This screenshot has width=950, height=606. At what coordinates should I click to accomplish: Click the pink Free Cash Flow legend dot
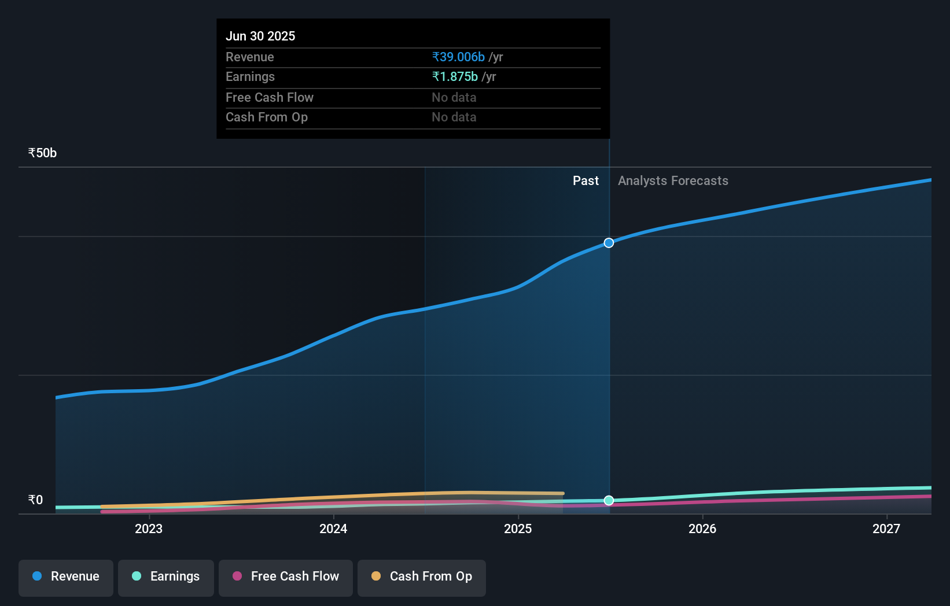coord(238,577)
